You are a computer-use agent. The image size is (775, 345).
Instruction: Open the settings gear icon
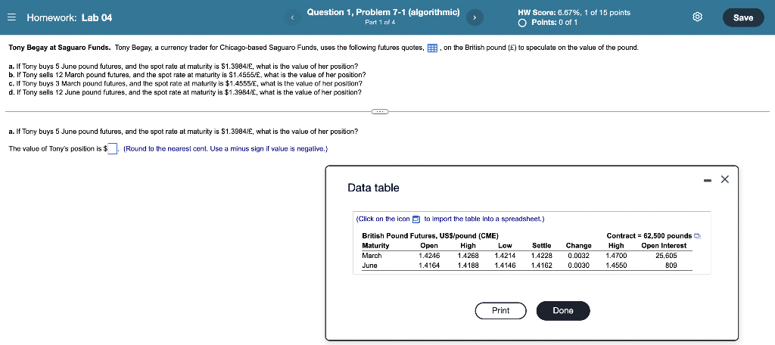tap(697, 18)
